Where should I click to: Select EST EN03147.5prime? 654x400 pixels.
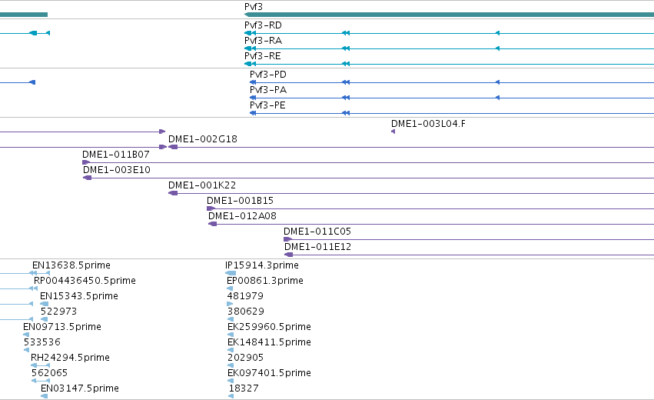coord(80,388)
